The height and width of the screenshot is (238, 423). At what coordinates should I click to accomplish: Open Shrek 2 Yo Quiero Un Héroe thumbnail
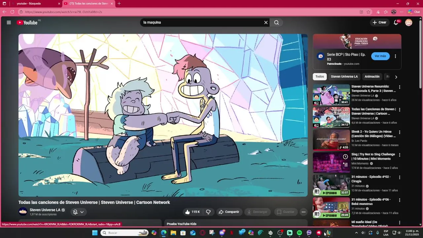coord(331,140)
